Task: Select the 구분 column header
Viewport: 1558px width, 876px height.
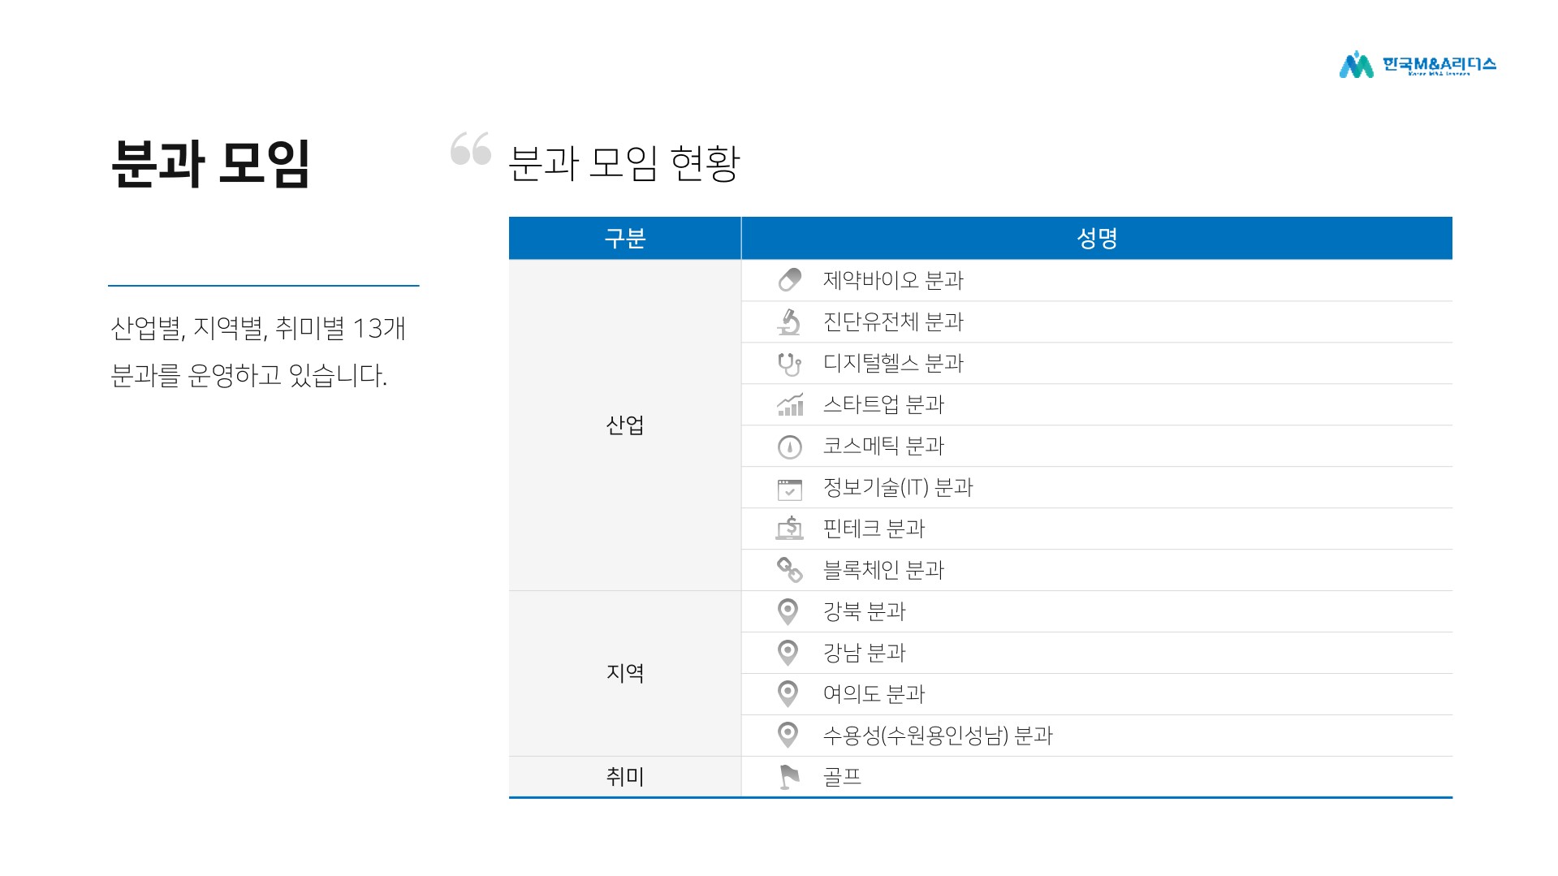Action: (624, 238)
